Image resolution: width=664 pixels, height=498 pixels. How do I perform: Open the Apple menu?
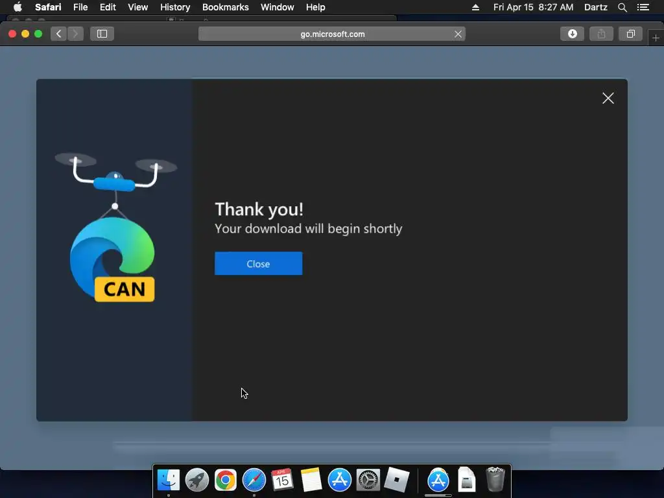[18, 7]
